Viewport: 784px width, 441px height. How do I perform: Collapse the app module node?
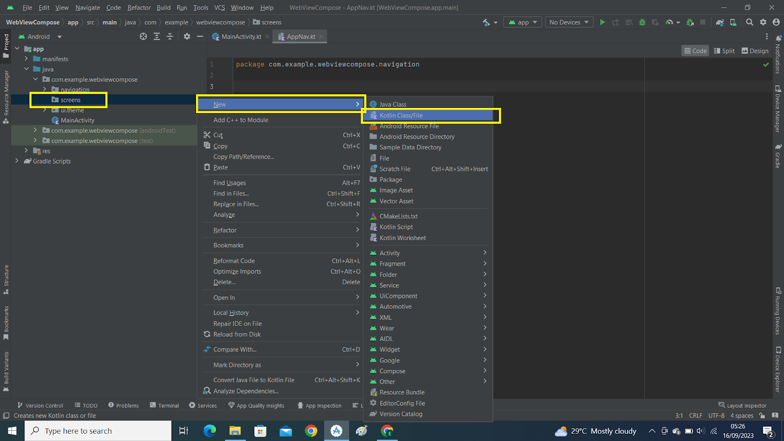click(x=17, y=49)
